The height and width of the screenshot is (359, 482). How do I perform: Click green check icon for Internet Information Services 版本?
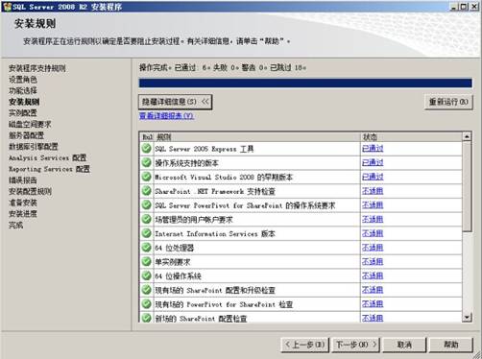pos(147,233)
